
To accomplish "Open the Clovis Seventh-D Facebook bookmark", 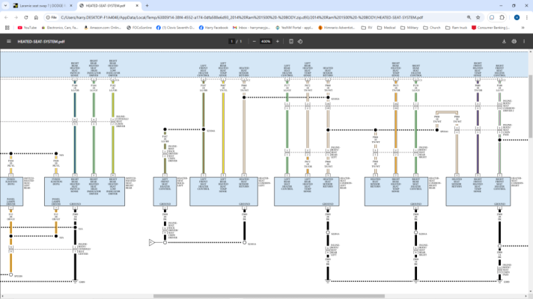I will click(175, 28).
